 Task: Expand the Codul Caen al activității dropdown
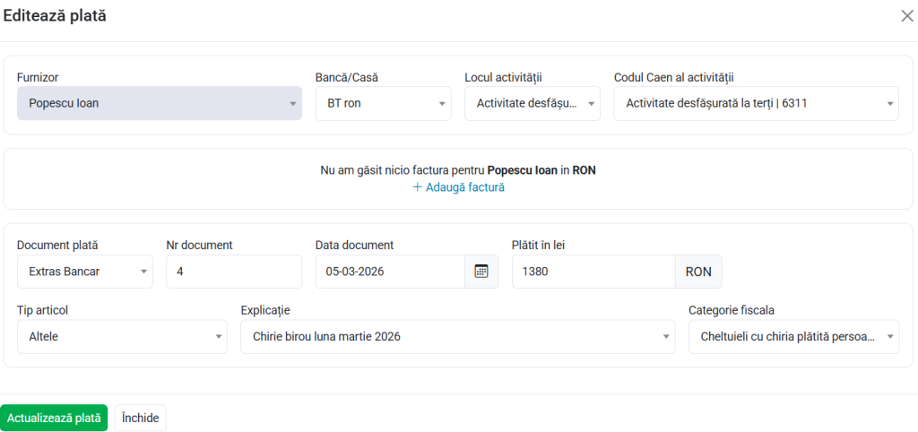point(755,103)
